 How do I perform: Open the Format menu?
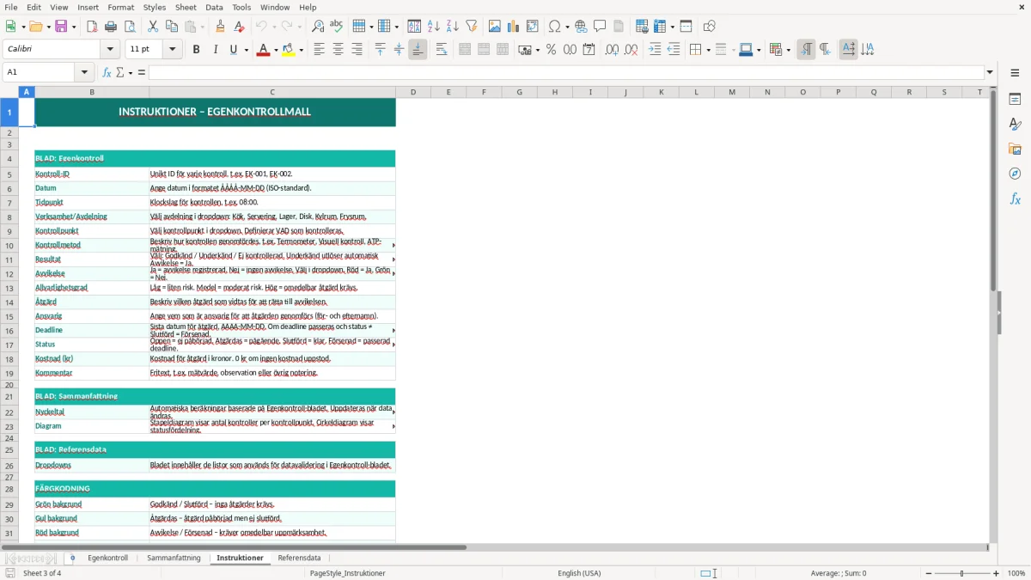coord(120,7)
